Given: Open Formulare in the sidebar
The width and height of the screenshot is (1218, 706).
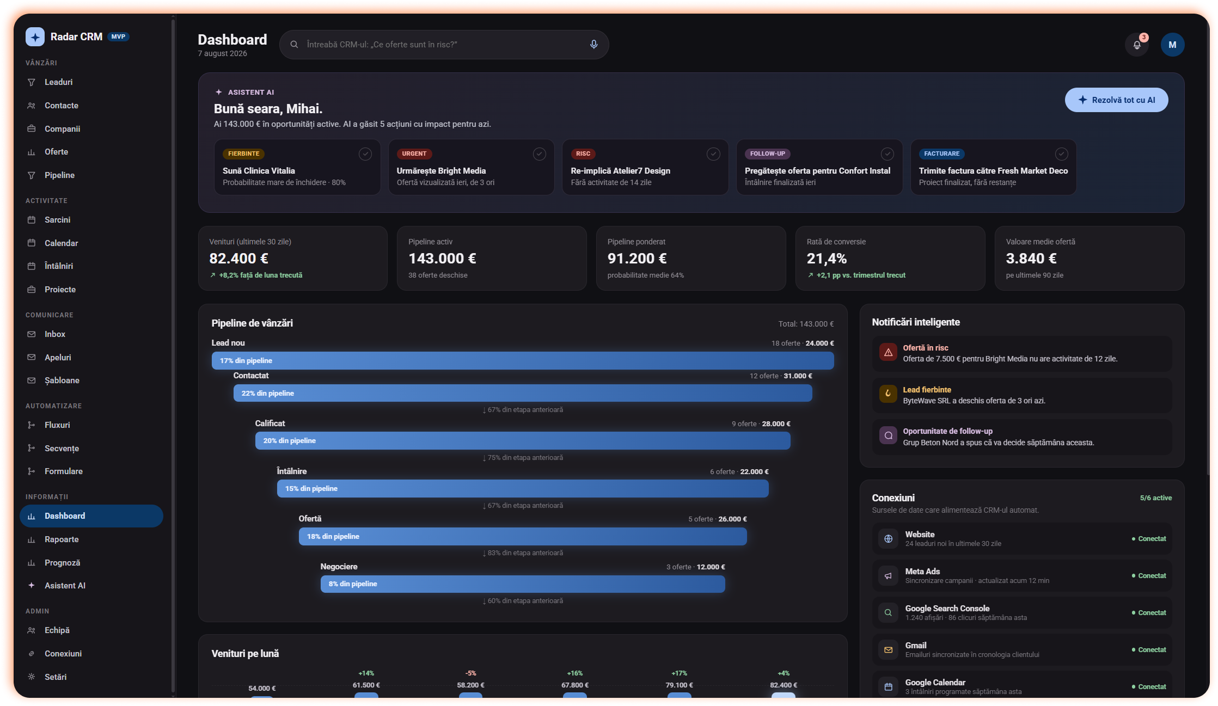Looking at the screenshot, I should [x=91, y=471].
